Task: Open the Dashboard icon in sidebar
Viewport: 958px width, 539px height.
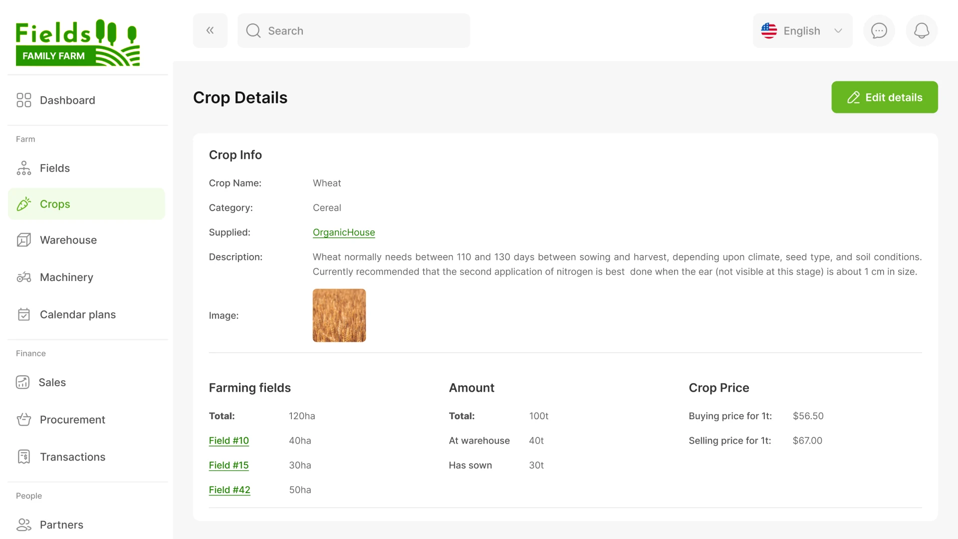Action: [23, 100]
